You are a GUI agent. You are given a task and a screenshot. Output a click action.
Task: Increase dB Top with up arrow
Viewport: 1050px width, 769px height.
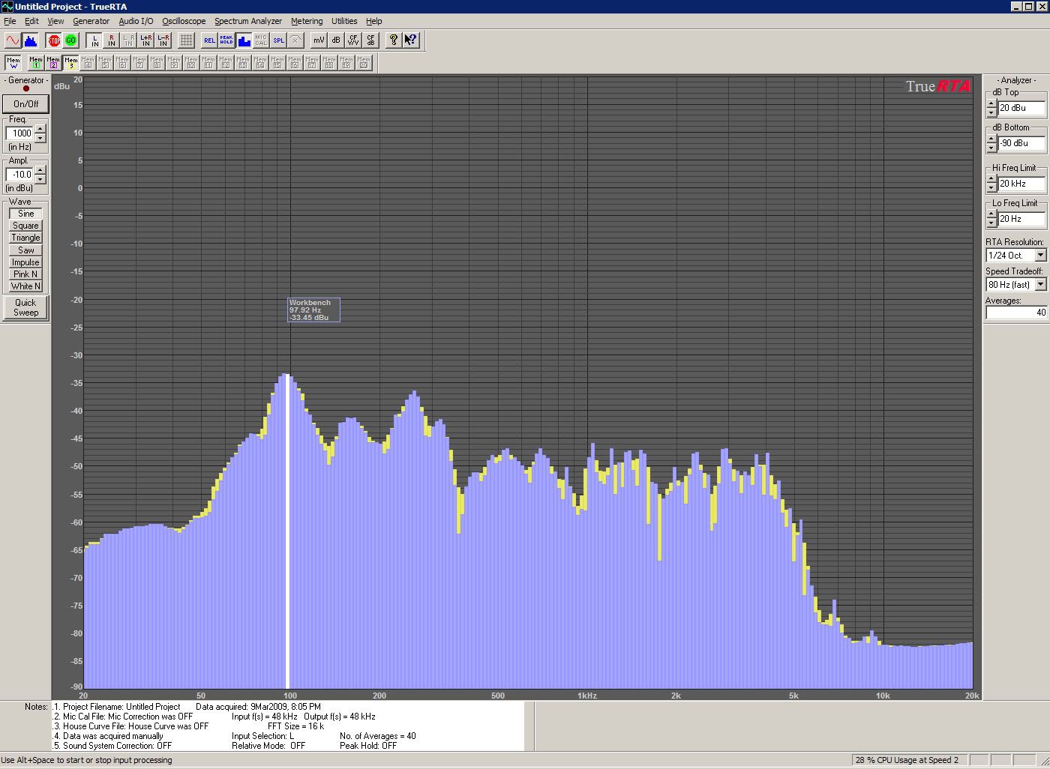[x=991, y=104]
